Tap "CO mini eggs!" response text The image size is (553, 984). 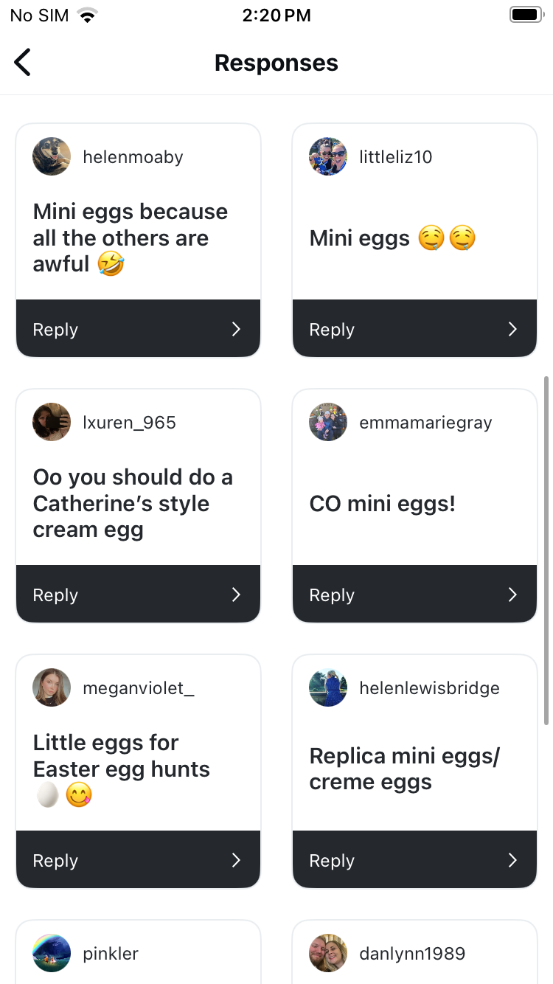tap(383, 504)
